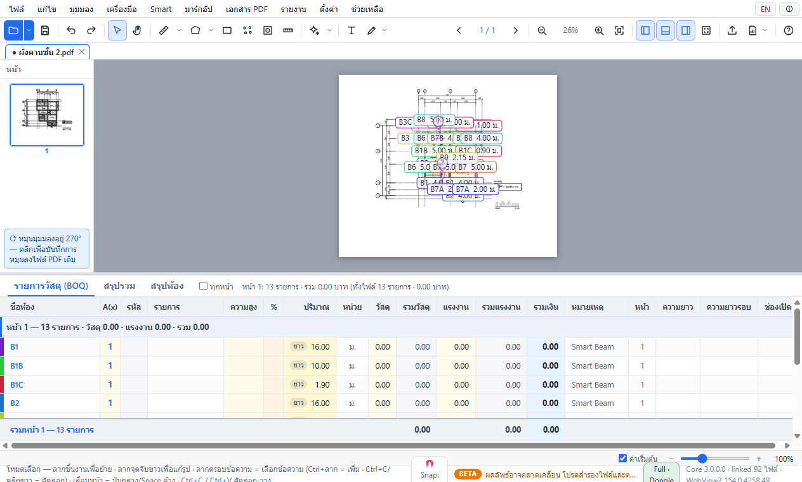Screen dimensions: 802x482
Task: Select the hand pan tool
Action: (x=137, y=30)
